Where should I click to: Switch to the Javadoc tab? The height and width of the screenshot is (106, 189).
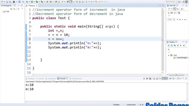coord(40,79)
